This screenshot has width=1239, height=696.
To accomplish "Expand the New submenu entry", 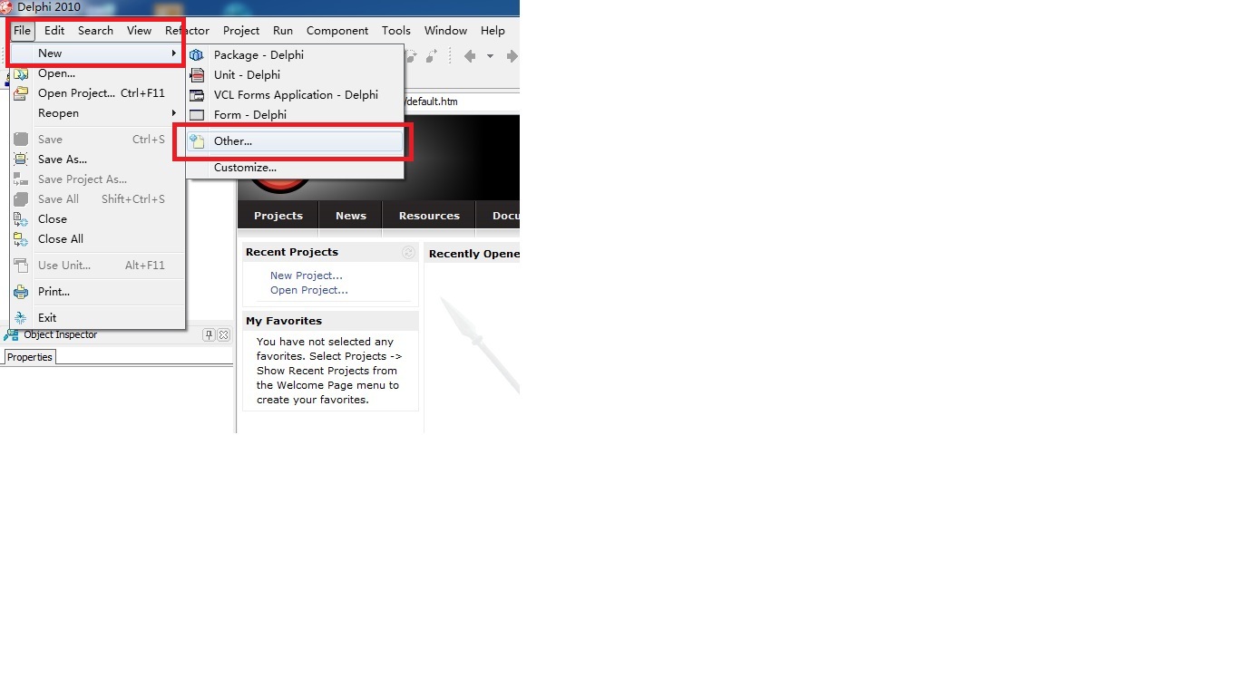I will click(97, 53).
